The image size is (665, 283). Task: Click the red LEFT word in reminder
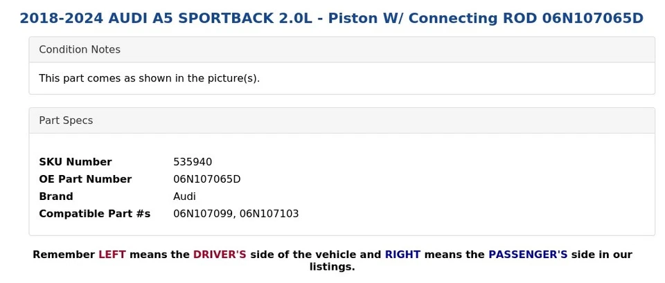pos(112,255)
